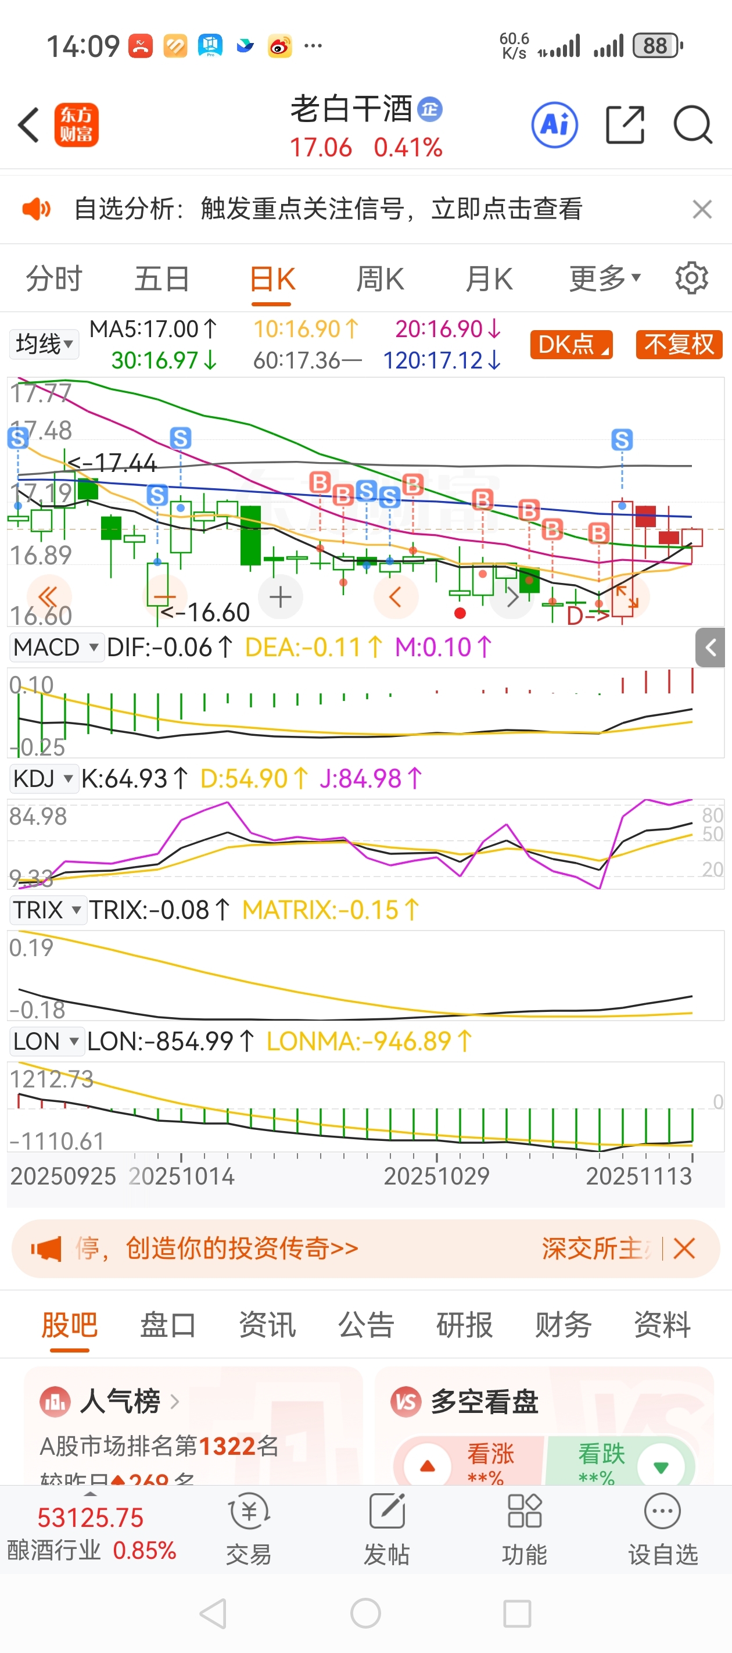732x1653 pixels.
Task: Tap the Android home circle button
Action: pyautogui.click(x=365, y=1613)
